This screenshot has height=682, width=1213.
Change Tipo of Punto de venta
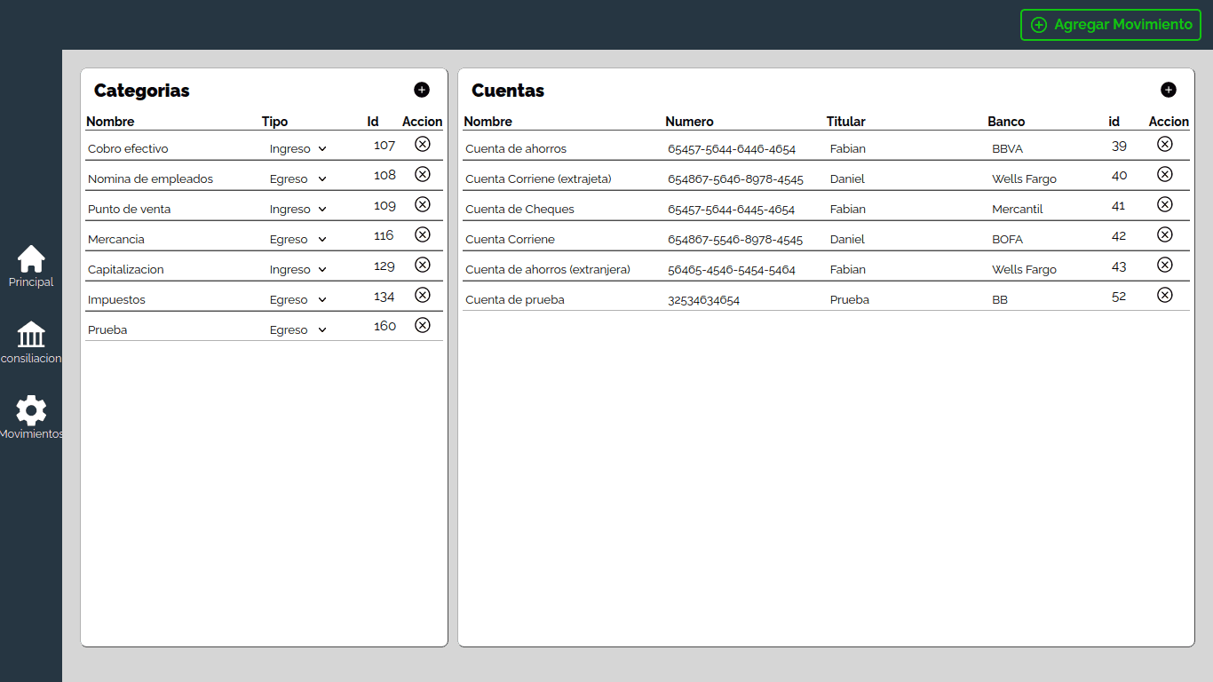(298, 210)
